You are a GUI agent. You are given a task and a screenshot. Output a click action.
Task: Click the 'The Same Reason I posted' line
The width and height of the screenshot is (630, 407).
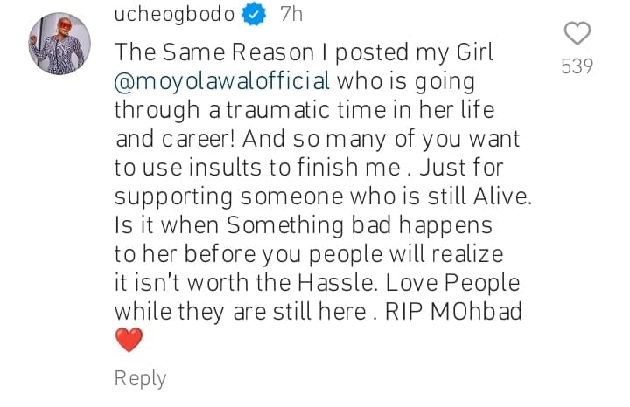304,52
